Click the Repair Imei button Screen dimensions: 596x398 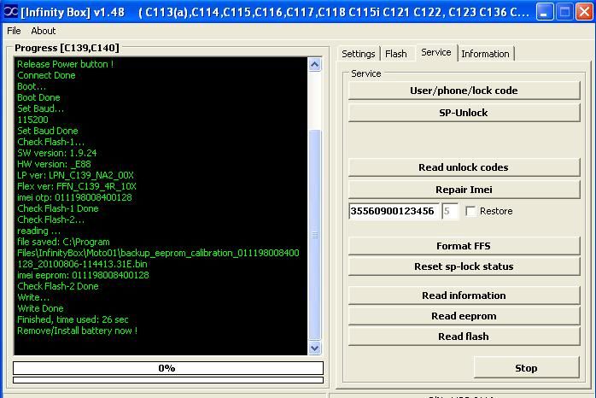click(465, 190)
